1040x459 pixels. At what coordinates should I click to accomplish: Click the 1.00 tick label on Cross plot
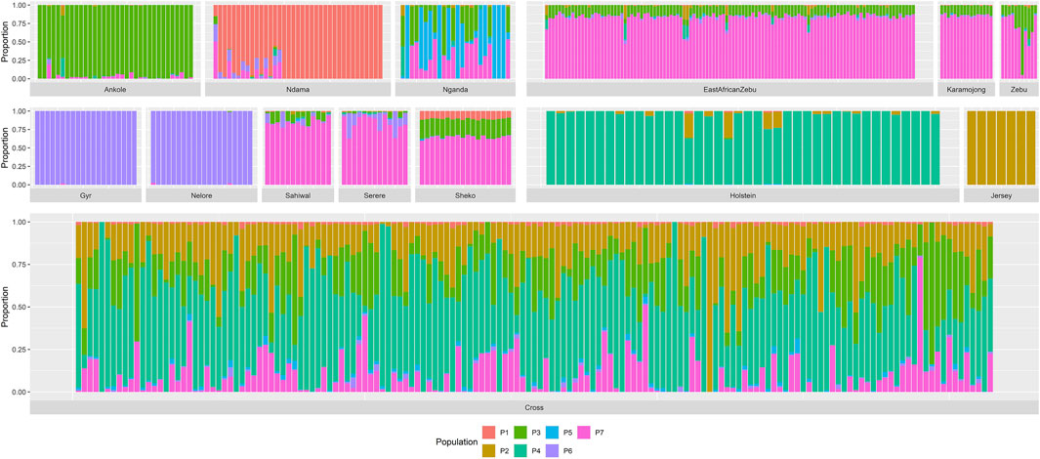pos(20,223)
